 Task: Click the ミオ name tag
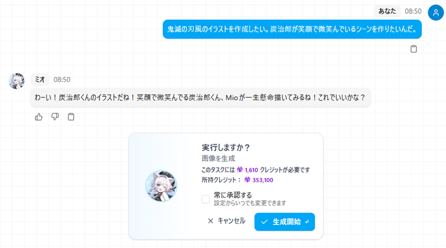pos(40,79)
